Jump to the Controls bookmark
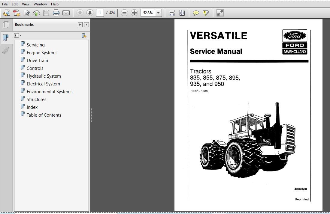This screenshot has height=214, width=330. click(x=35, y=68)
